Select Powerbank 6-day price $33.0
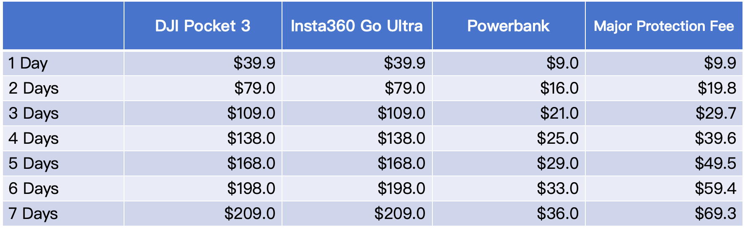The image size is (745, 229). click(x=509, y=188)
